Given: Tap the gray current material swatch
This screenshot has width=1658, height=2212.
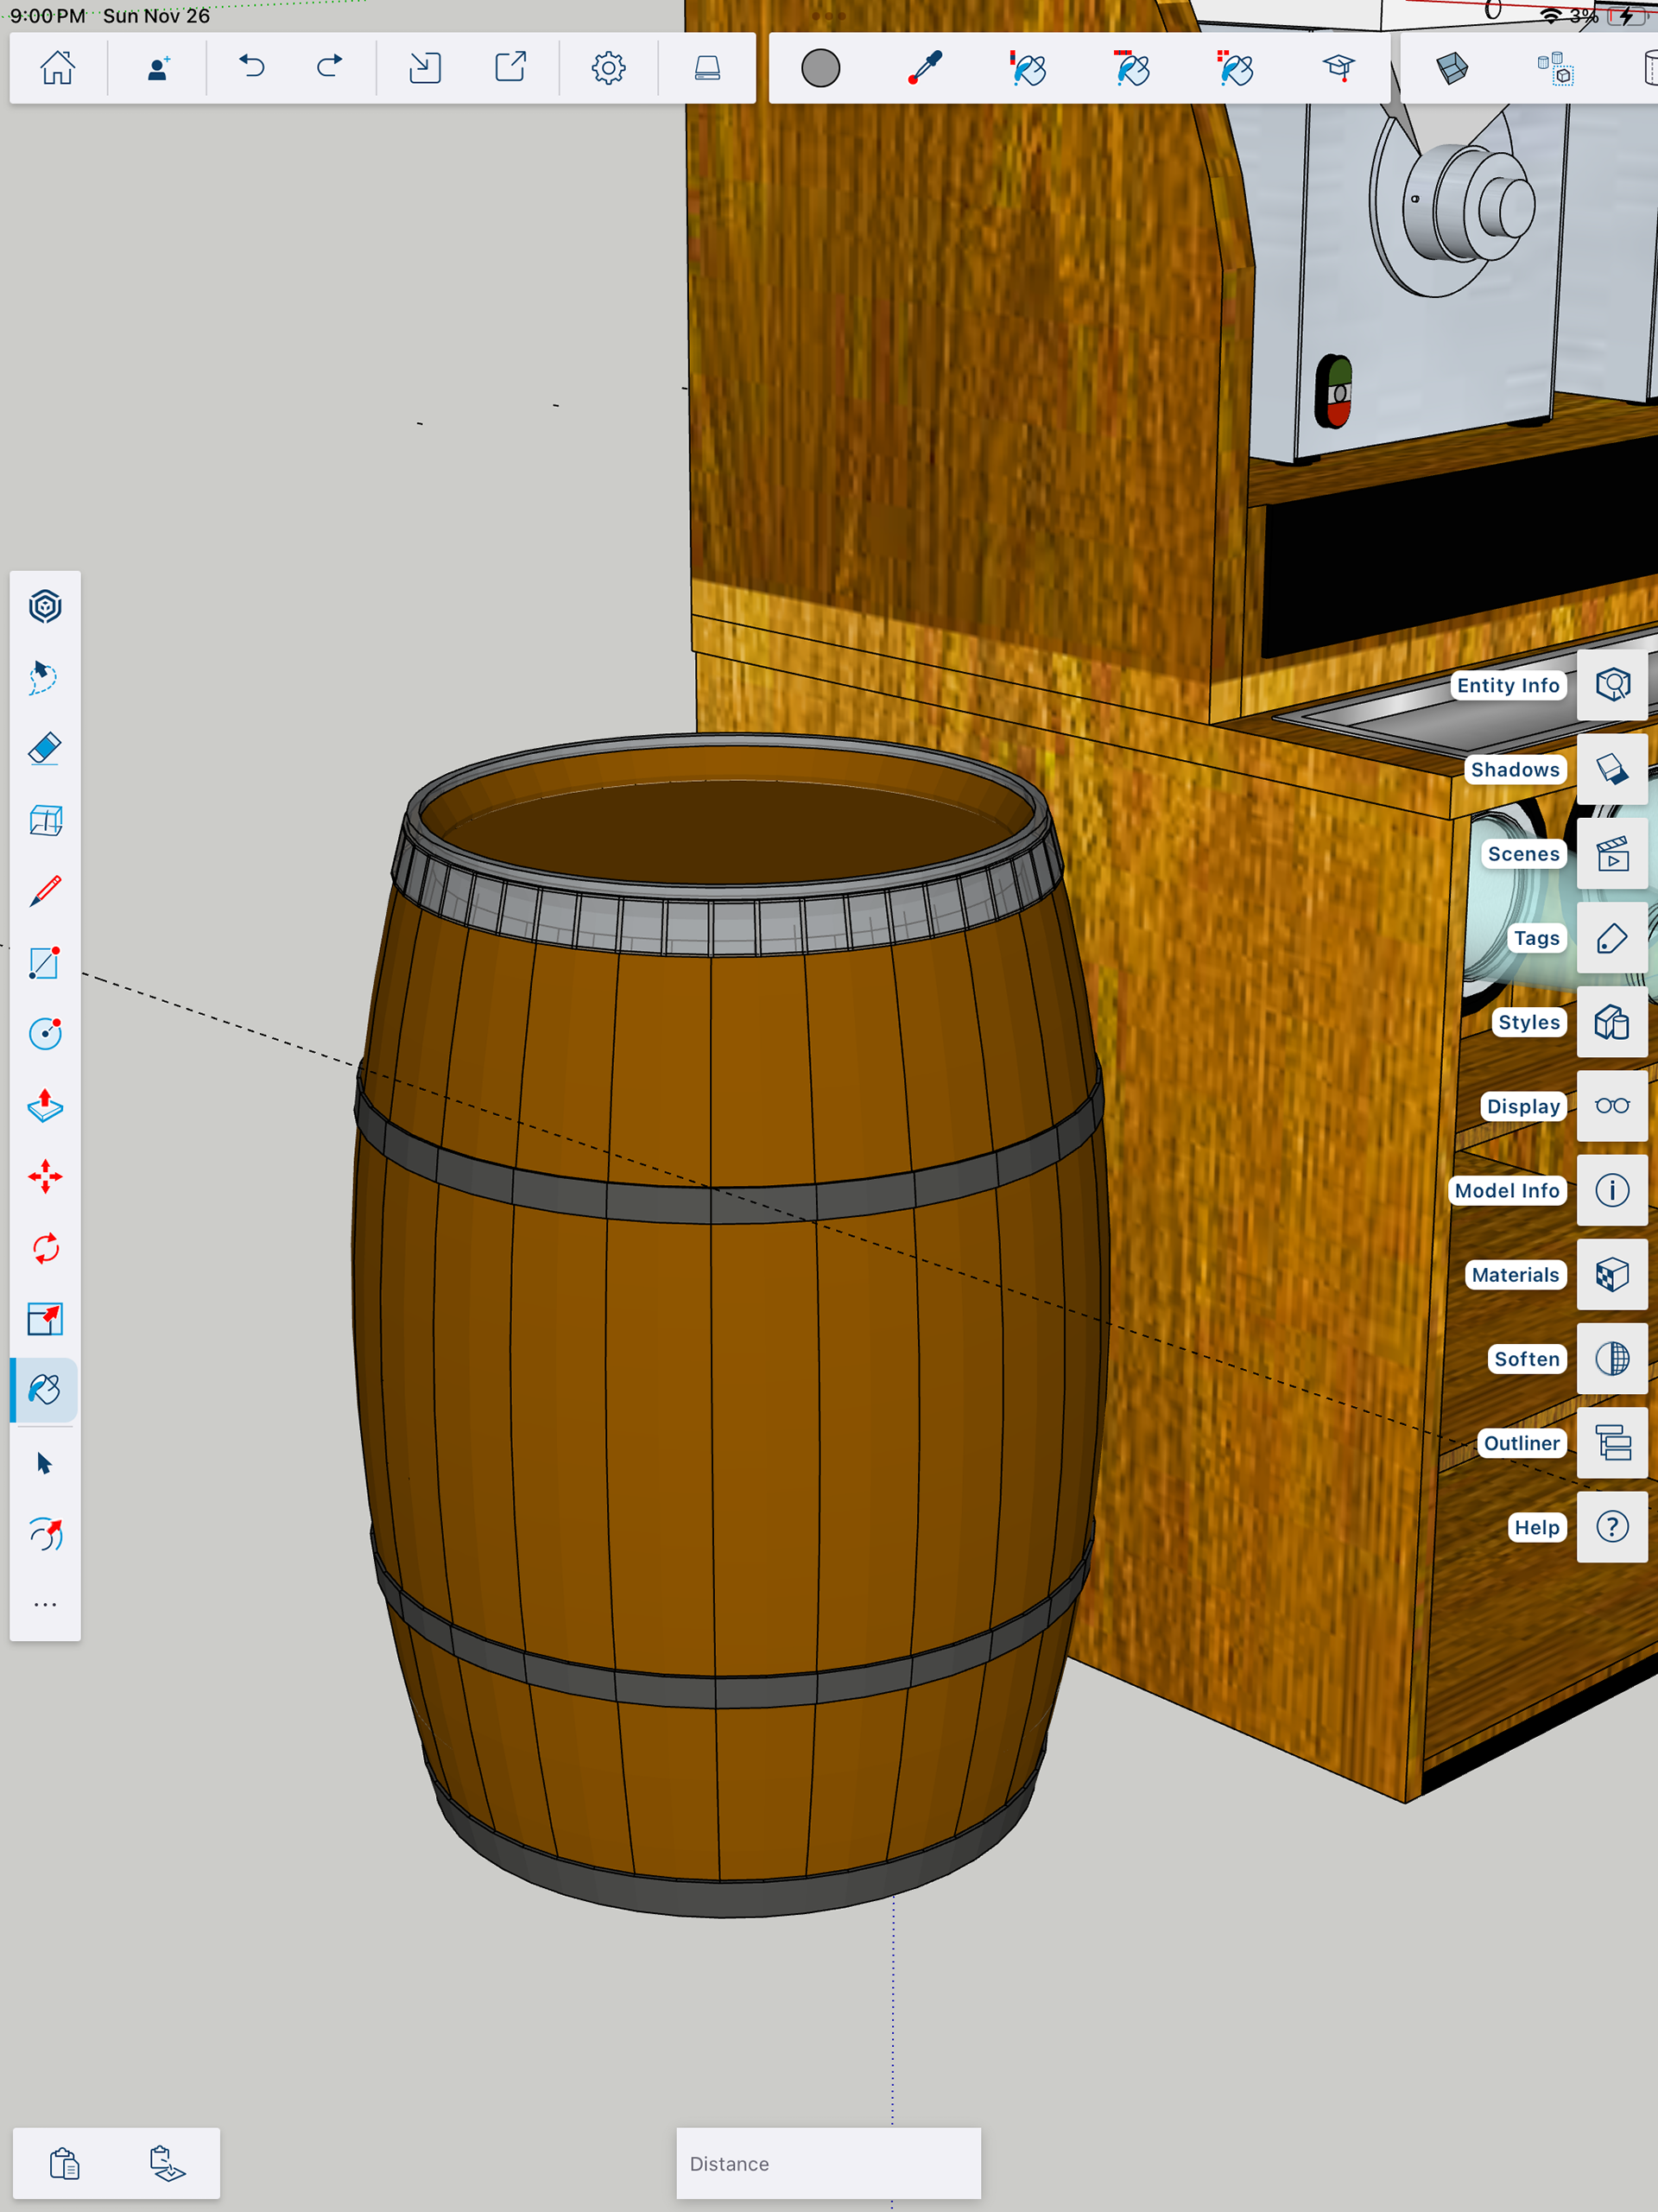Looking at the screenshot, I should click(x=820, y=68).
